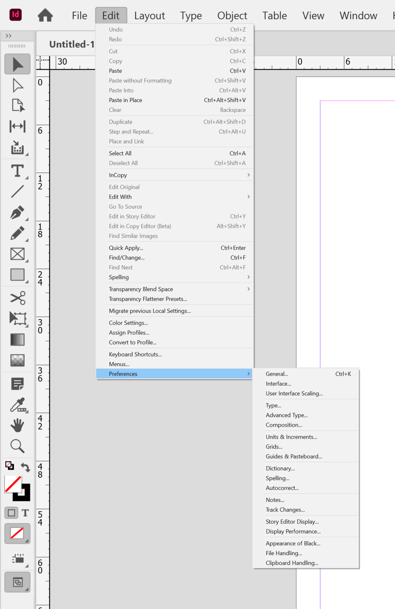
Task: Select the Gradient Feather tool
Action: point(17,360)
